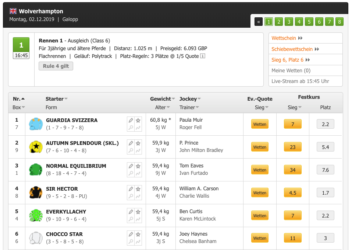352x250 pixels.
Task: Click the UK flag icon beside Wolverhampton
Action: tap(13, 11)
